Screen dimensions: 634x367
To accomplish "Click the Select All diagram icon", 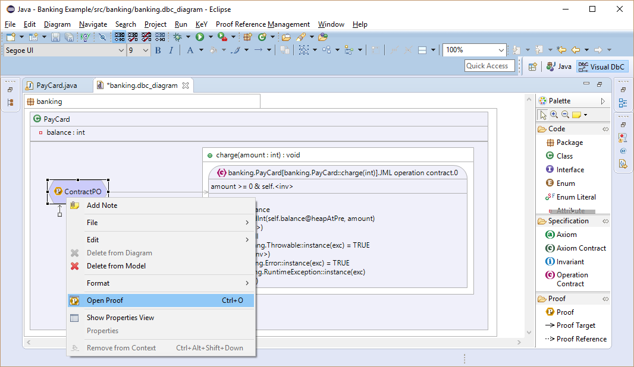I will [304, 50].
